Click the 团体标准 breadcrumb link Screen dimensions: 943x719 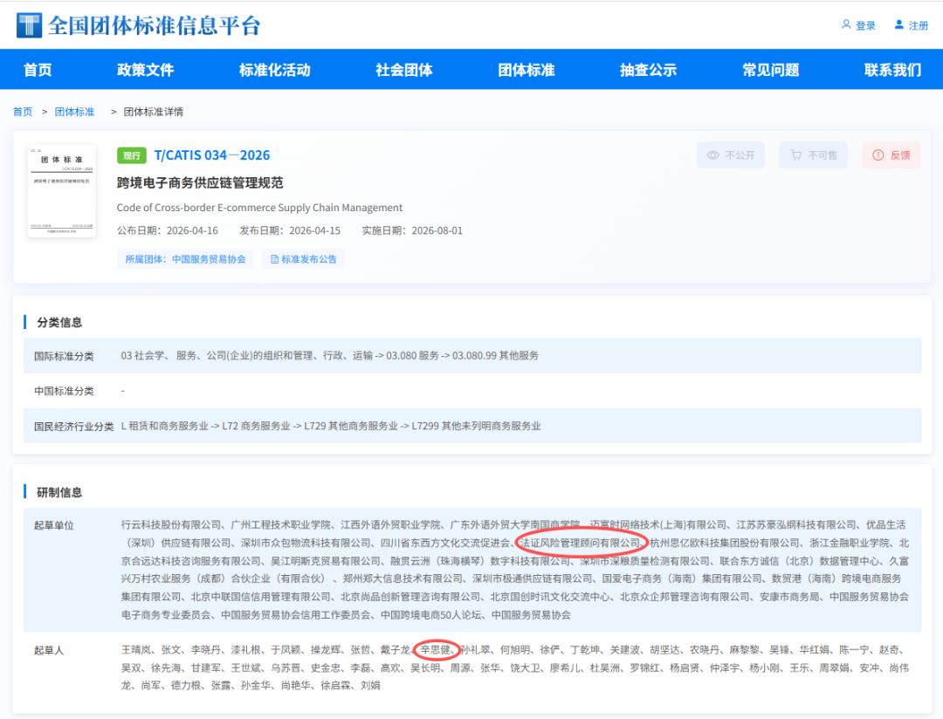[74, 112]
